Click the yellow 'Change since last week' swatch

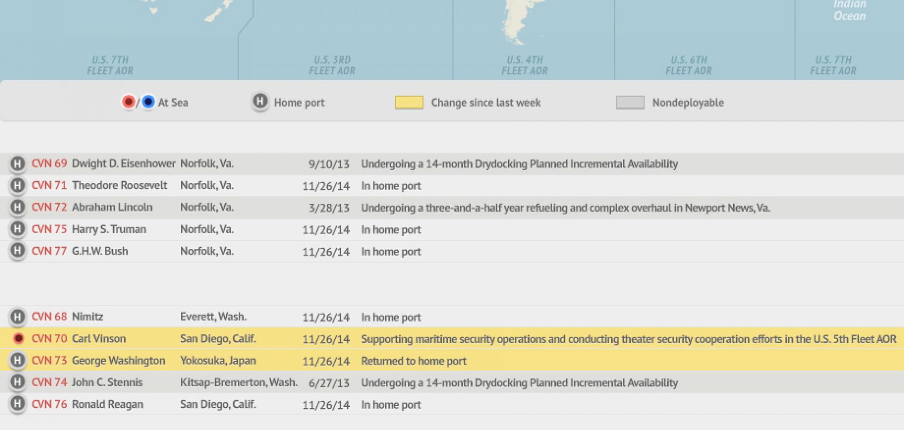409,103
